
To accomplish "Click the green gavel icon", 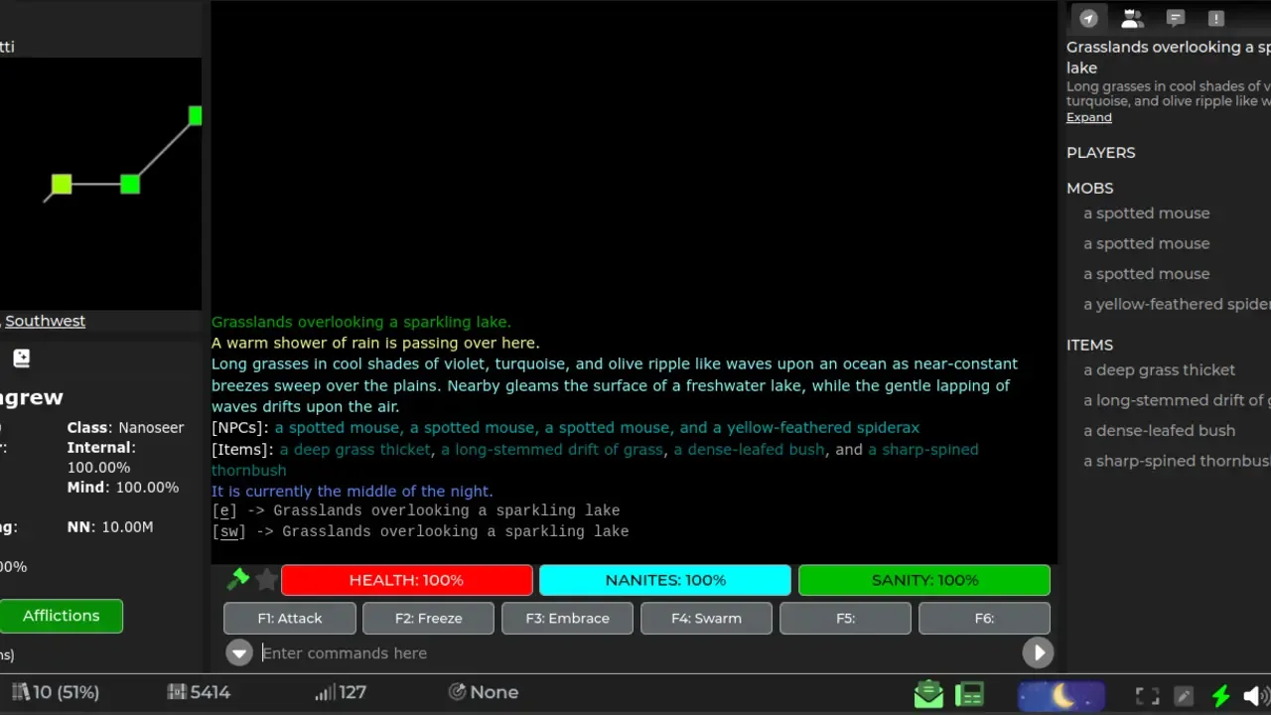I will 238,579.
